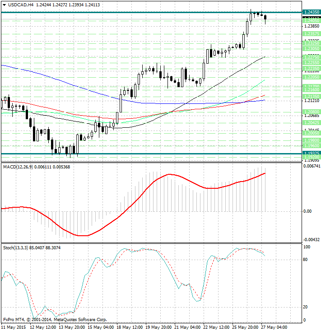The width and height of the screenshot is (321, 331).
Task: Select the 1.19600 green price level tag
Action: point(312,146)
